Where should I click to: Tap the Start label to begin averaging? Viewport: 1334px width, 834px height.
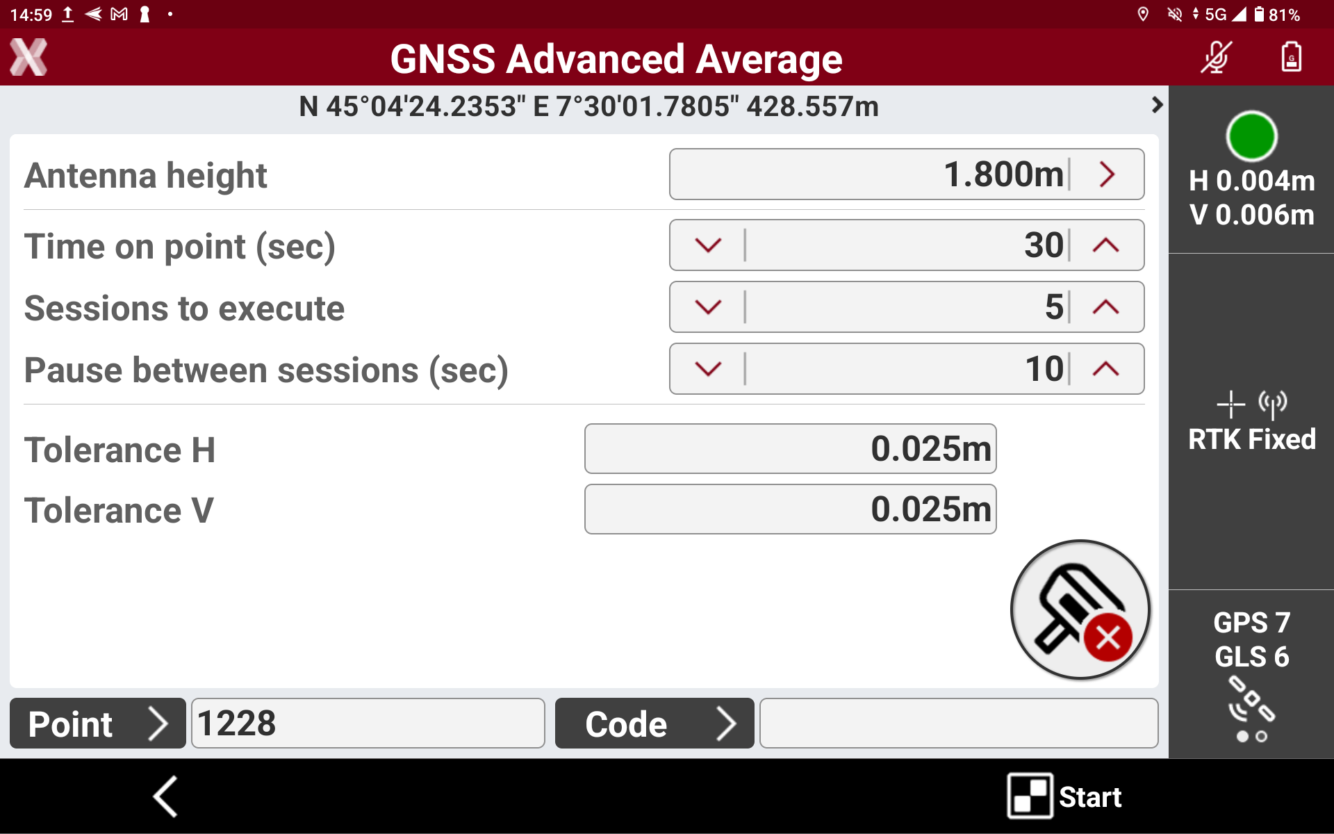point(1090,797)
